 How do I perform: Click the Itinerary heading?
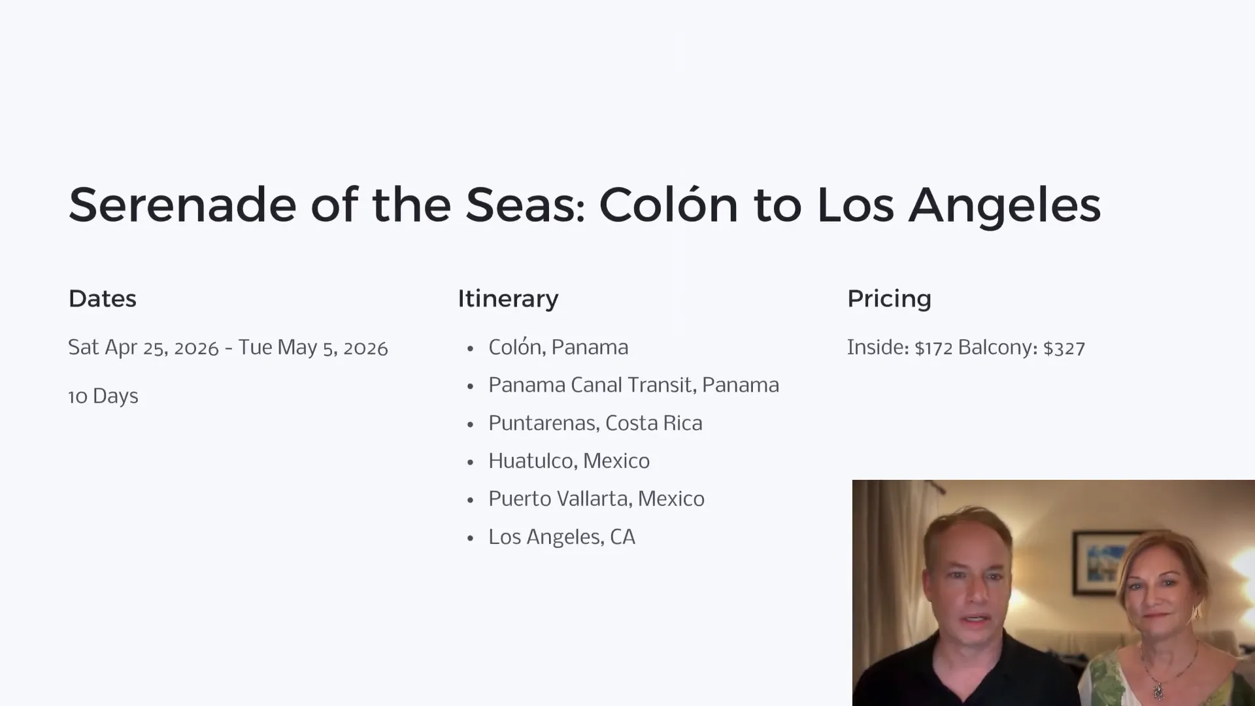[508, 299]
